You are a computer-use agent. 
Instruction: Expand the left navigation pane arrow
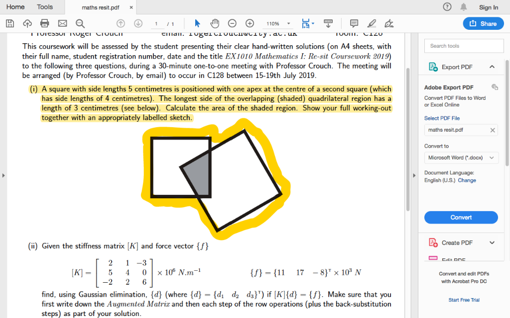click(x=3, y=175)
